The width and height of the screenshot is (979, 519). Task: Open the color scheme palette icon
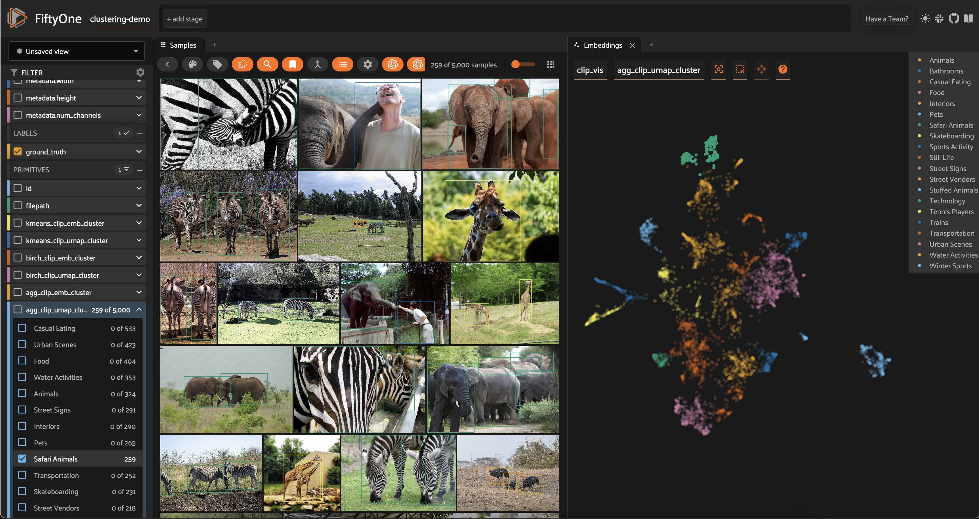192,65
